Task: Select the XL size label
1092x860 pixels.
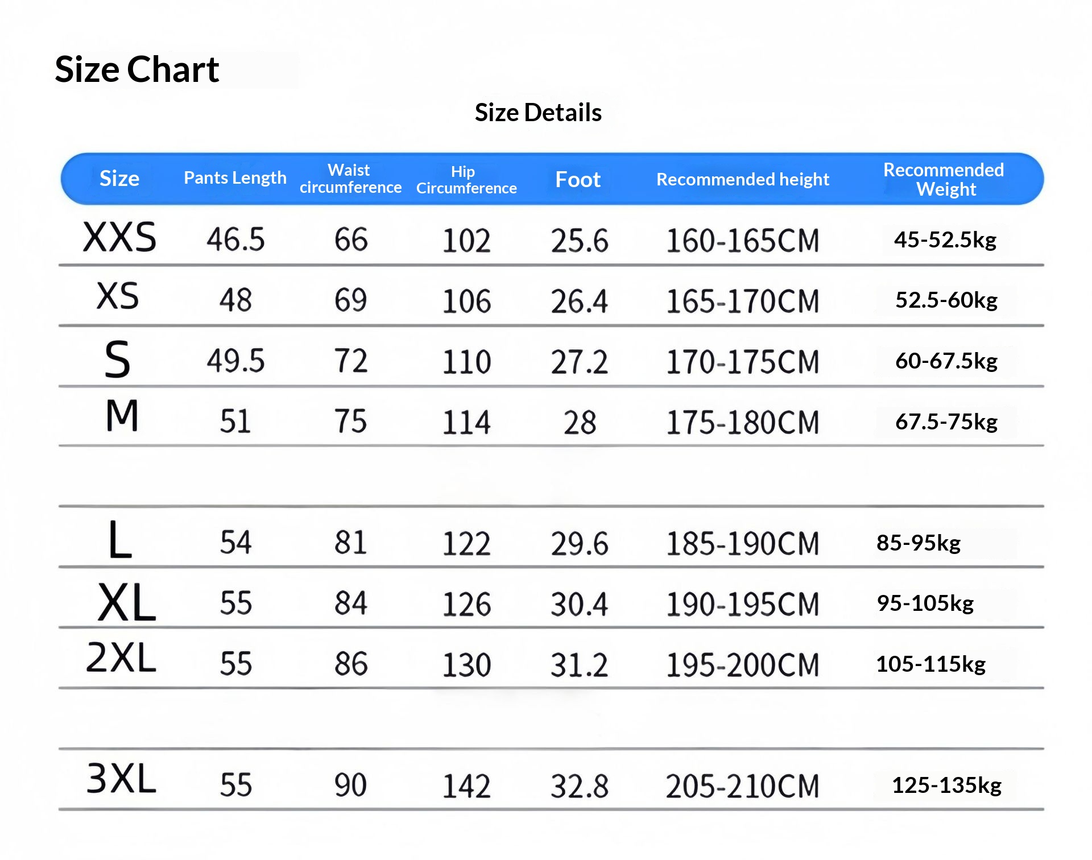Action: 126,603
